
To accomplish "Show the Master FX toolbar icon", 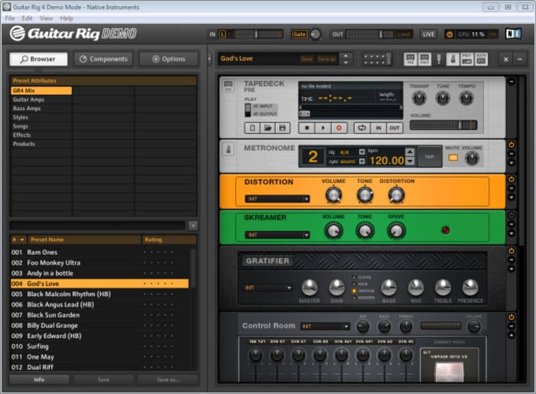I will pyautogui.click(x=481, y=59).
